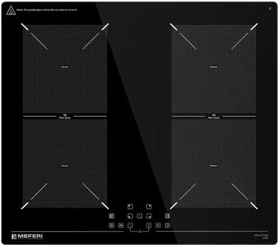Tap the Boost label on front-right zone
Screen dimensions: 279x245
point(214,166)
